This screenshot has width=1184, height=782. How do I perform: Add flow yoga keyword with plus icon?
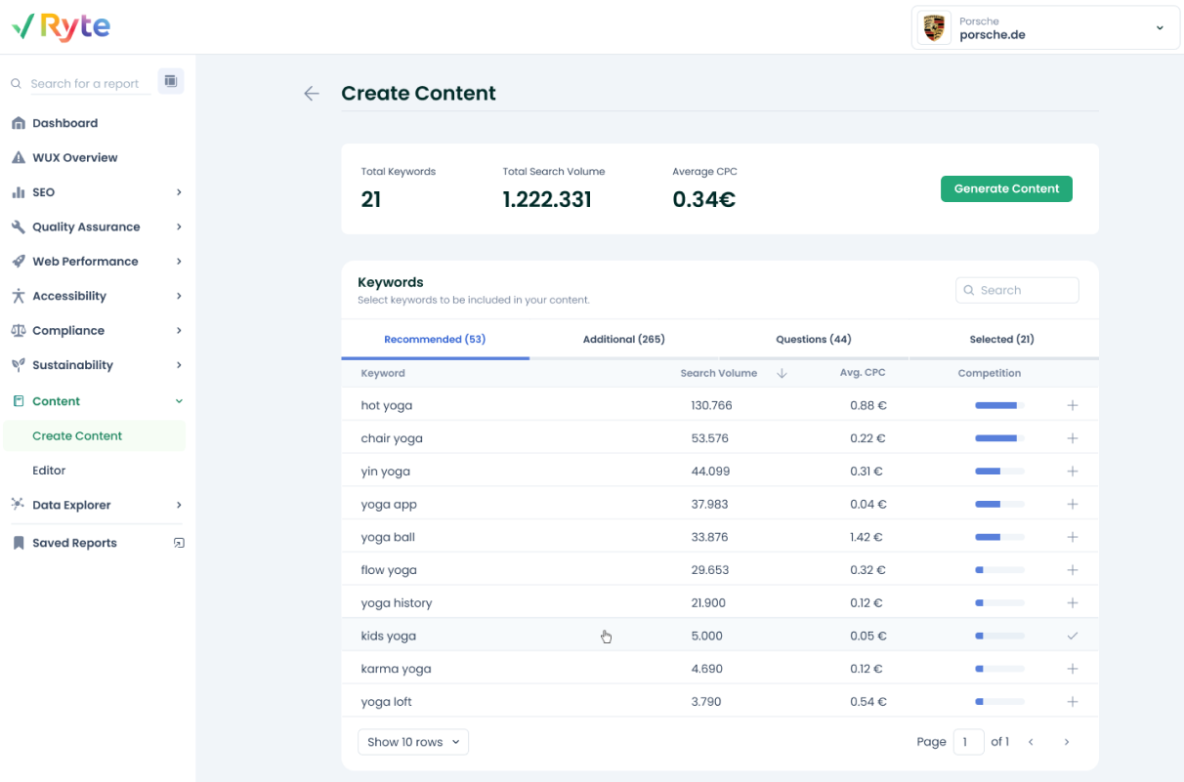click(x=1072, y=570)
